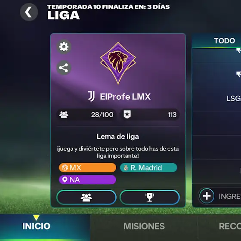Open trophy leaderboard button
Viewport: 241px width, 241px height.
[x=150, y=198]
